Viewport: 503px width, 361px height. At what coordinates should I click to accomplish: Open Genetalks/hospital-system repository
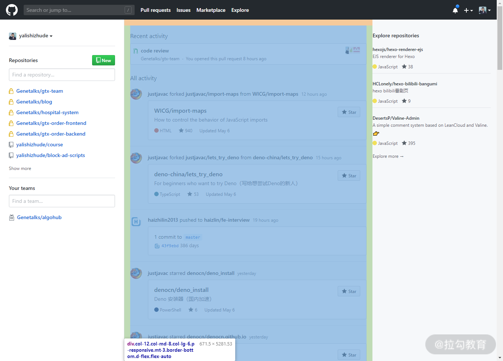tap(47, 112)
